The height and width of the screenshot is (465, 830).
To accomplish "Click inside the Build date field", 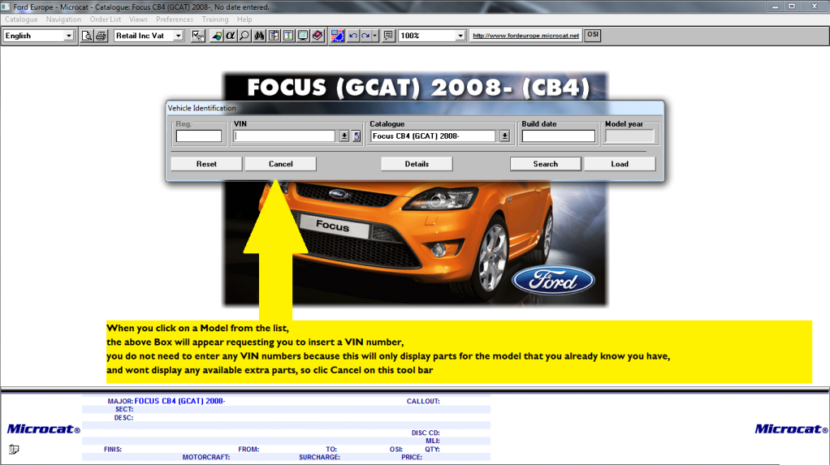I will coord(559,136).
